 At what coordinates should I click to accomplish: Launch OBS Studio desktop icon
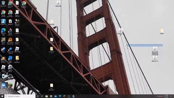[10, 77]
